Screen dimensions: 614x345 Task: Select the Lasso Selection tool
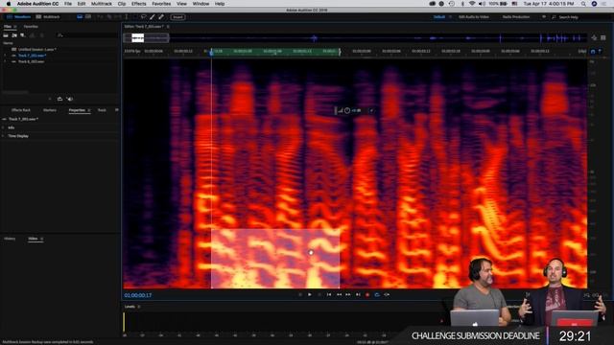tap(144, 17)
